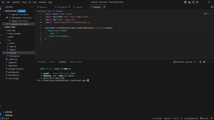The height and width of the screenshot is (120, 214).
Task: Open index.html in the file tree
Action: pyautogui.click(x=13, y=66)
